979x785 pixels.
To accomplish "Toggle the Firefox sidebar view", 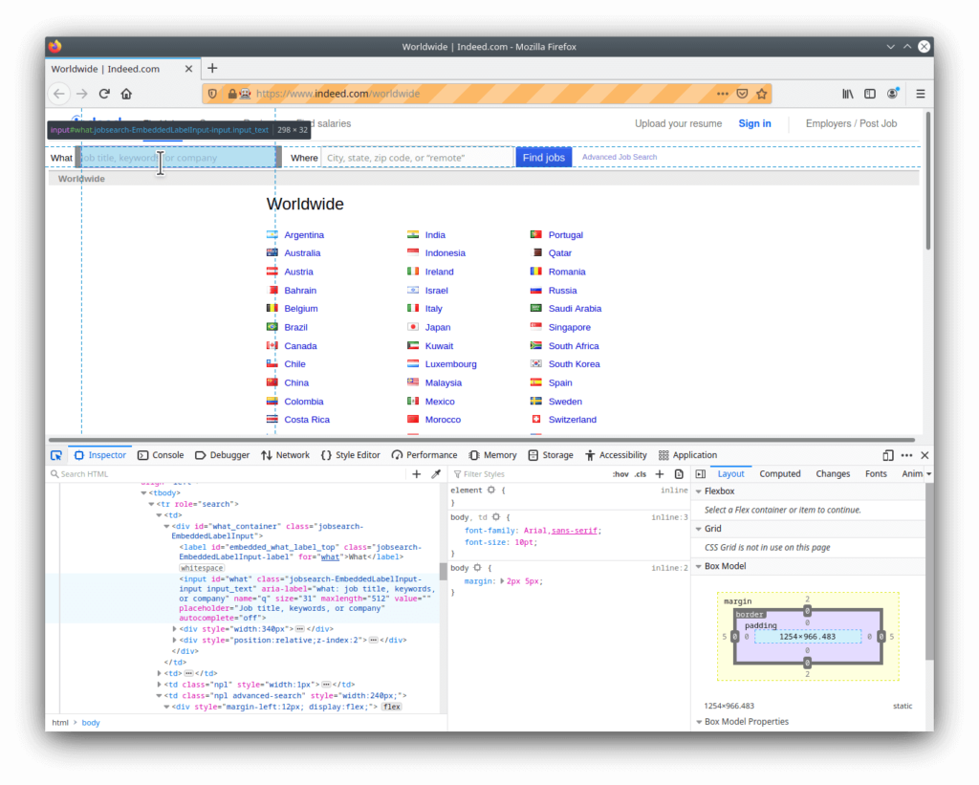I will 870,94.
